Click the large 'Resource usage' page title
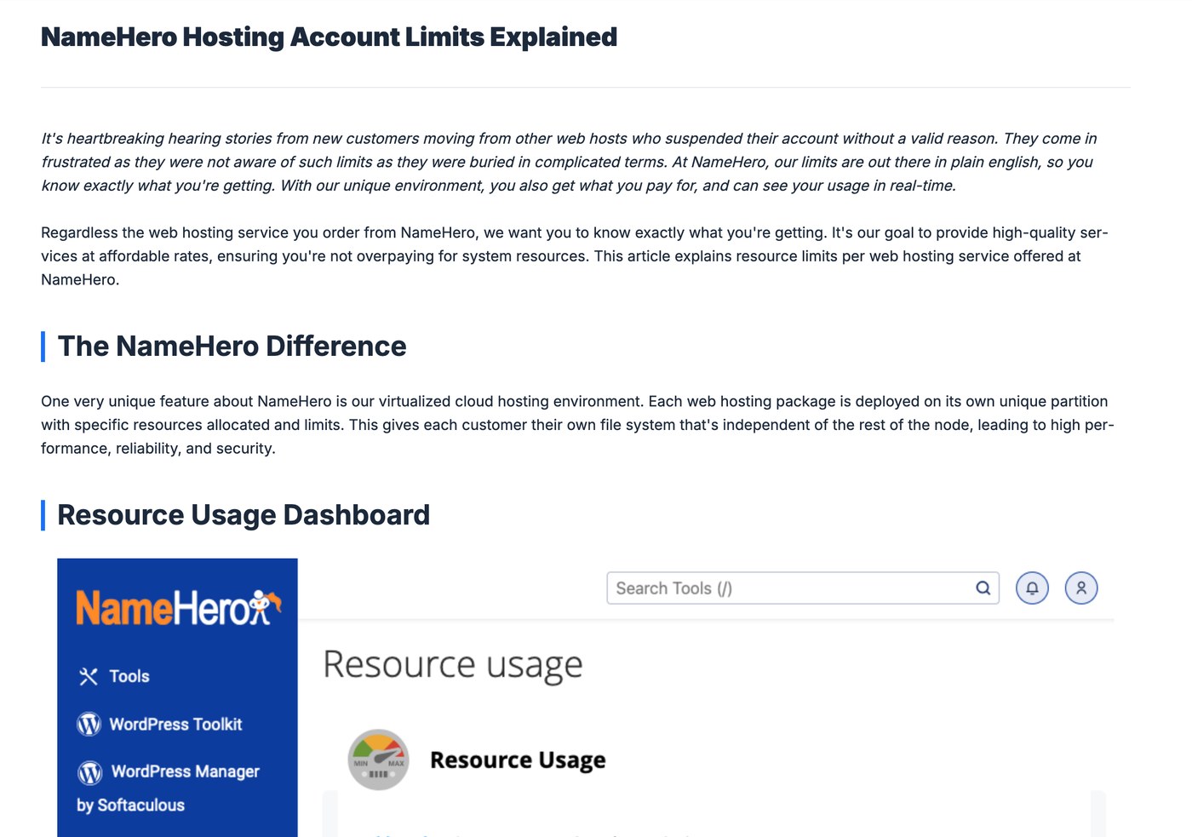1192x837 pixels. tap(453, 664)
